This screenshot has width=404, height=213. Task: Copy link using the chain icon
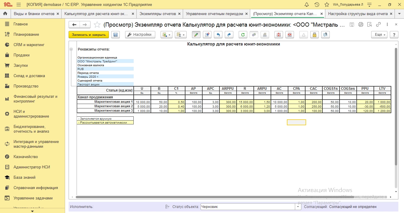[x=378, y=25]
